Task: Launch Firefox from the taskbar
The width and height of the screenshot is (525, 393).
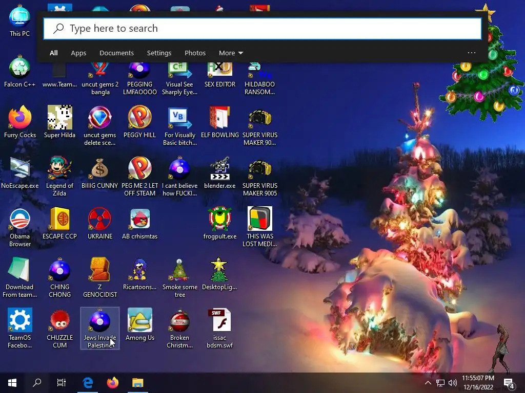Action: 113,383
